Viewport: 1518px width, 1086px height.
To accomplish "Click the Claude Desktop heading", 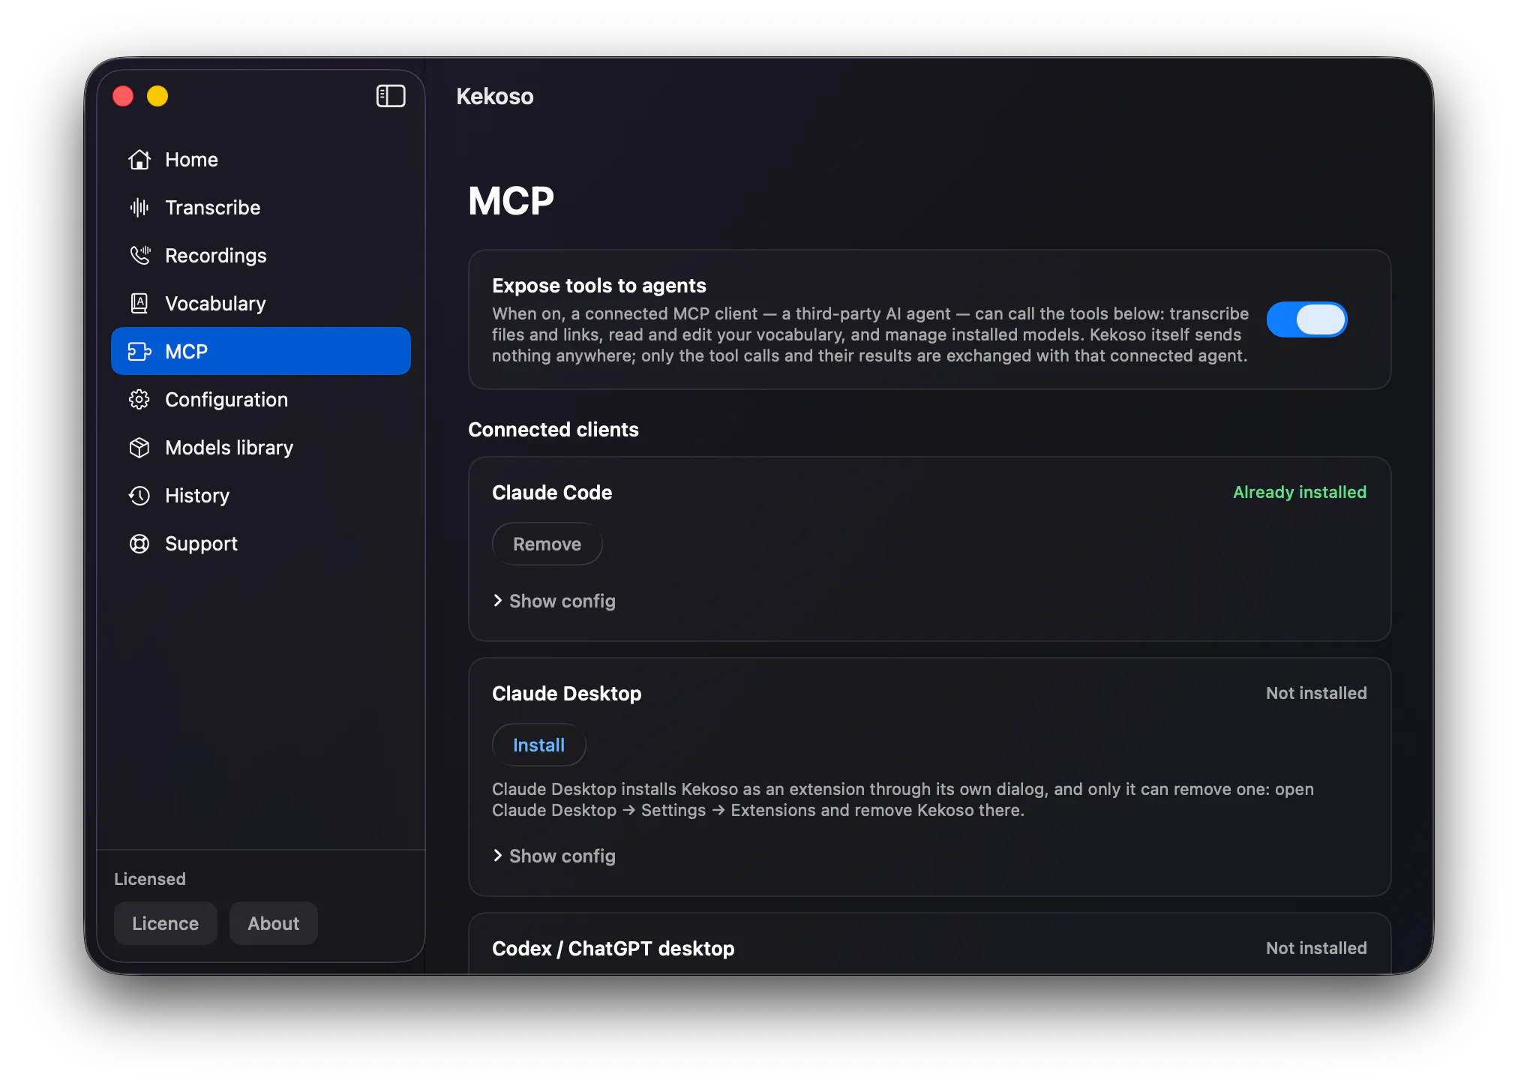I will (567, 694).
